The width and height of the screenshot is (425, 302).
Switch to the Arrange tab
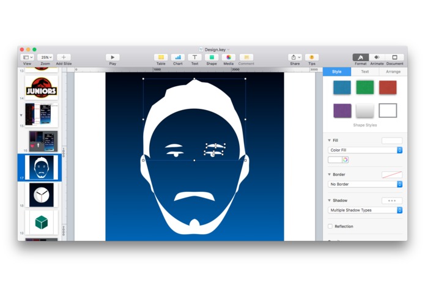[393, 72]
